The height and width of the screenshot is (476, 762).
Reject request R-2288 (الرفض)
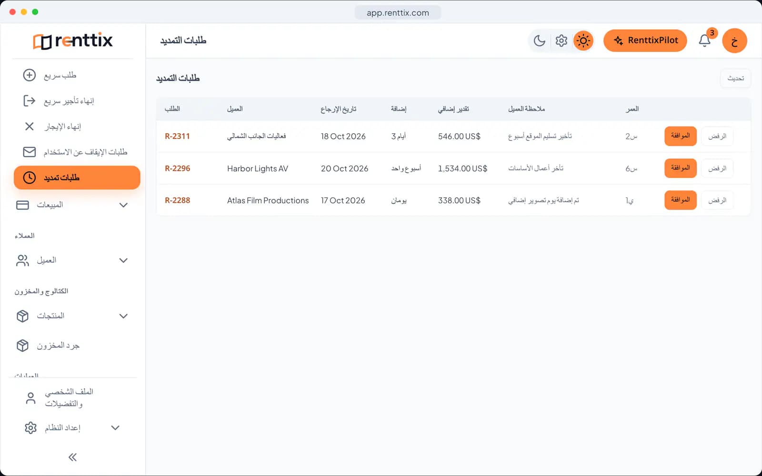tap(717, 200)
